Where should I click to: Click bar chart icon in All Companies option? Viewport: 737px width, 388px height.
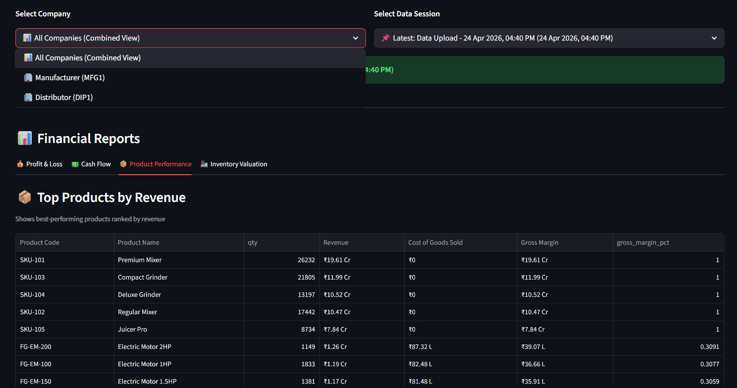click(x=28, y=58)
